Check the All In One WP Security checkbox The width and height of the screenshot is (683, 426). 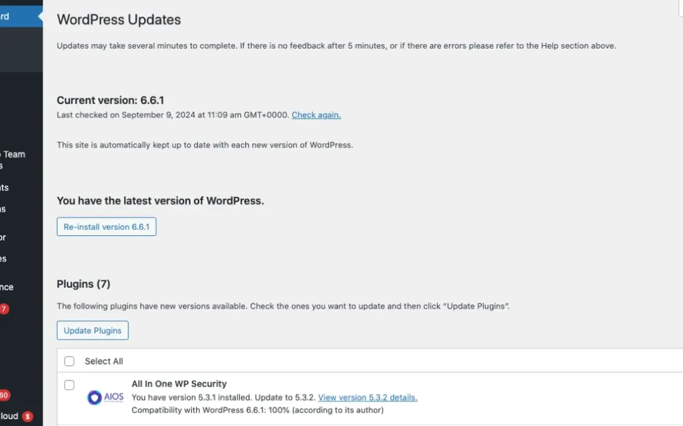tap(70, 385)
